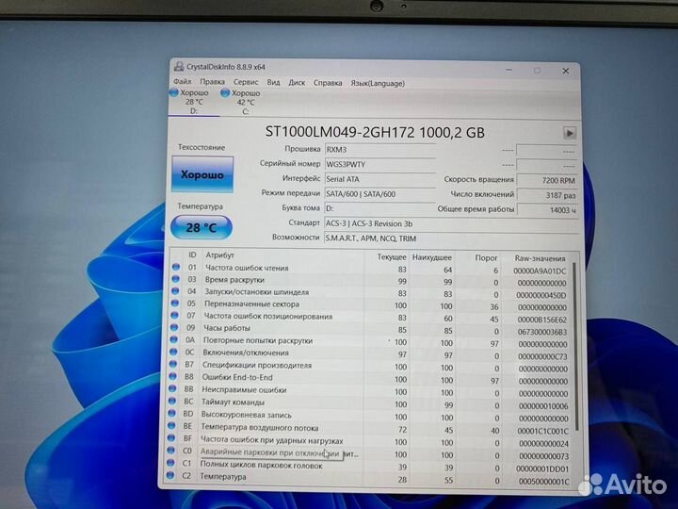This screenshot has width=678, height=509.
Task: Click the power-on count value 3187 раз
Action: click(547, 195)
